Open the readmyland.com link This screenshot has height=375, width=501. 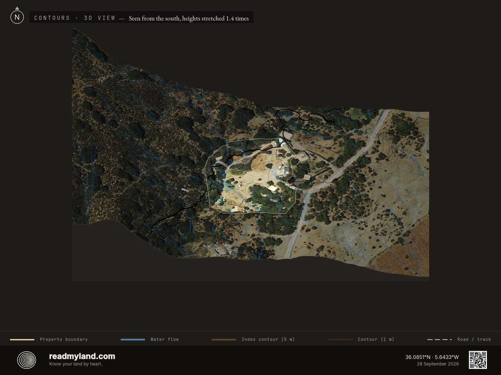[82, 356]
